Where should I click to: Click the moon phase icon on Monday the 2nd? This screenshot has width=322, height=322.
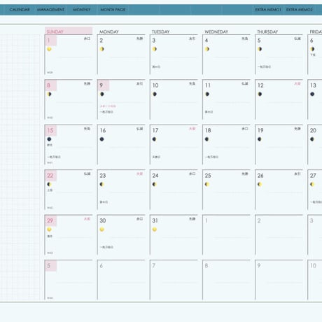(x=102, y=49)
